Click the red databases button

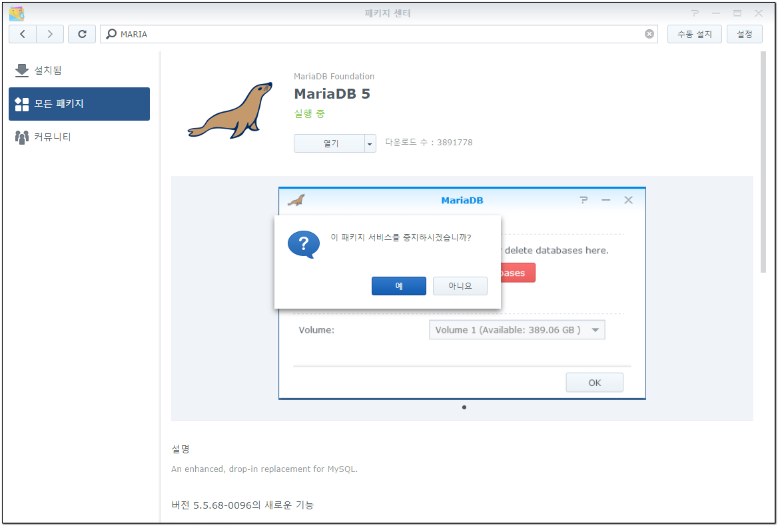[518, 273]
